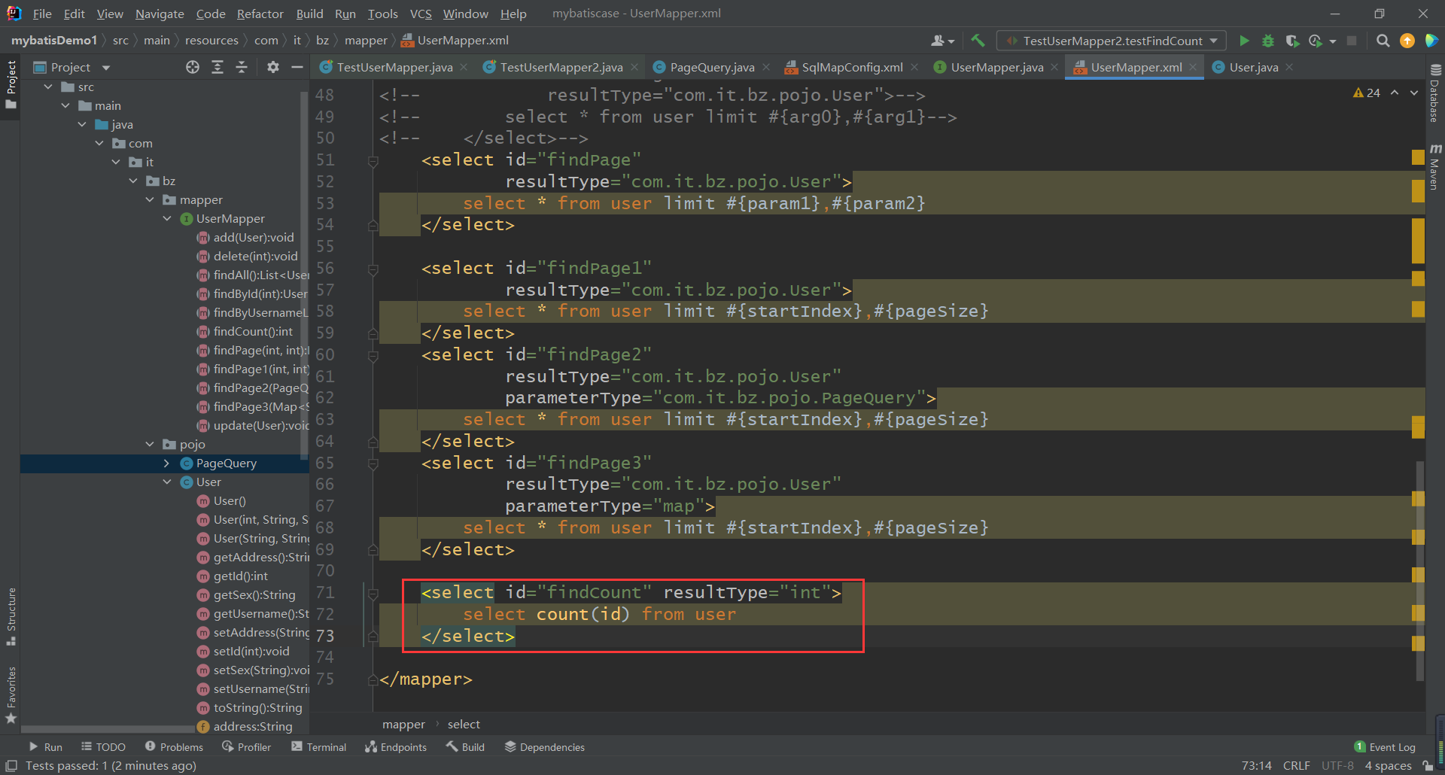Click the editor vertical scrollbar
The width and height of the screenshot is (1445, 775).
pyautogui.click(x=1419, y=570)
